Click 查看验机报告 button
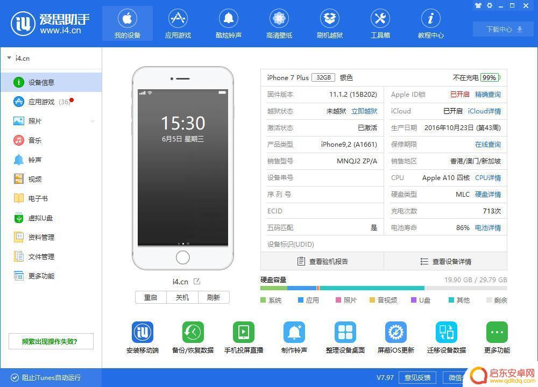 (322, 262)
